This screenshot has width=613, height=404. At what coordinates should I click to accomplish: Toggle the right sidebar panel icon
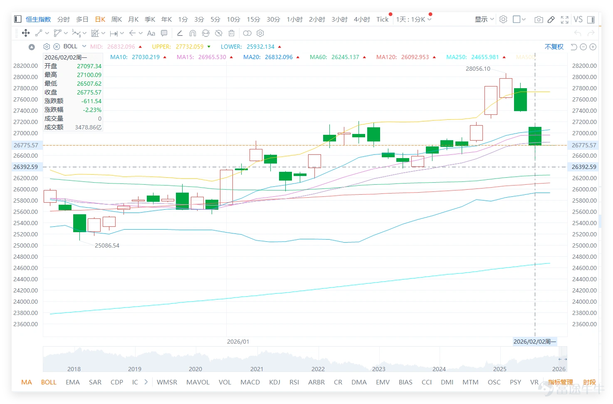(x=591, y=20)
